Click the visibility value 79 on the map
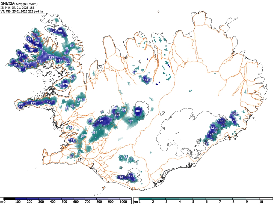 pyautogui.click(x=29, y=39)
